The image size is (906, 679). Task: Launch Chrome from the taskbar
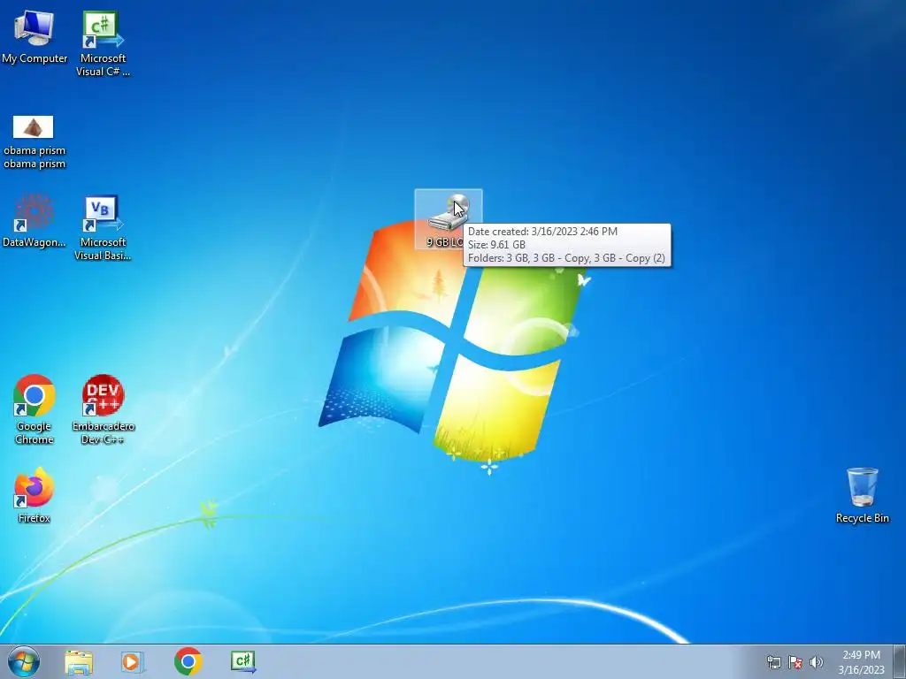click(x=188, y=661)
